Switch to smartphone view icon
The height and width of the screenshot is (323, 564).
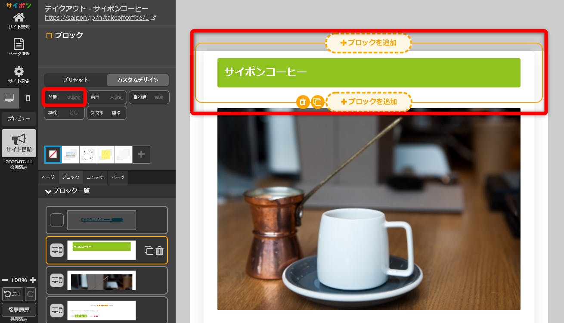[x=28, y=98]
